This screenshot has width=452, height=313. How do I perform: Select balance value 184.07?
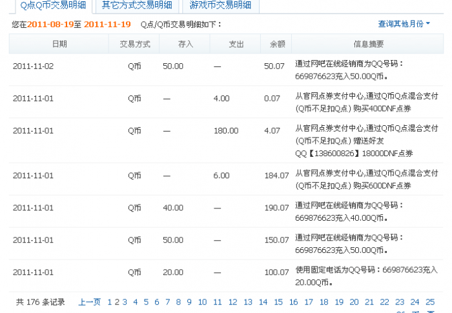[x=276, y=176]
